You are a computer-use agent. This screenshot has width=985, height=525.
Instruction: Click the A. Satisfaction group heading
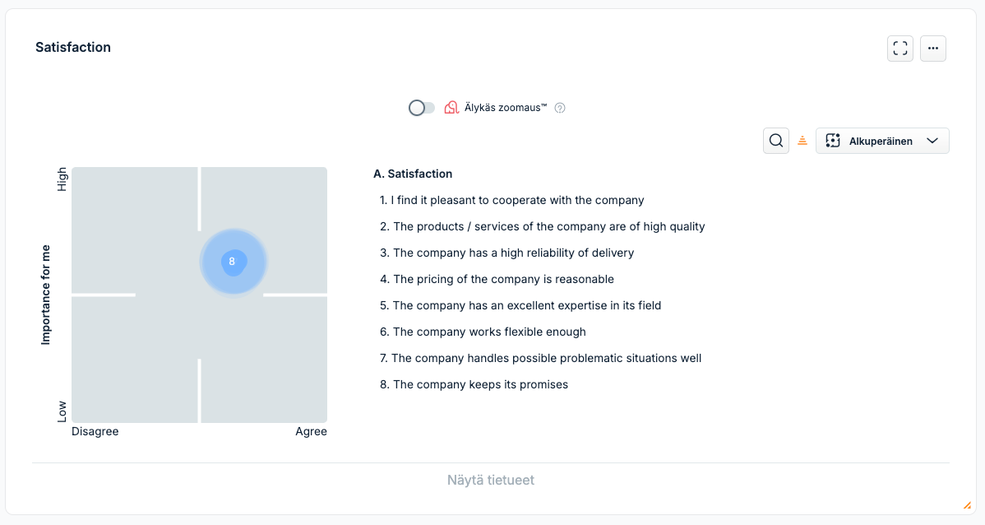(413, 174)
